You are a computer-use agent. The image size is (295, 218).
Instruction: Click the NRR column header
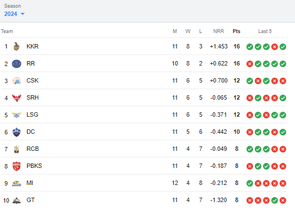tap(218, 31)
